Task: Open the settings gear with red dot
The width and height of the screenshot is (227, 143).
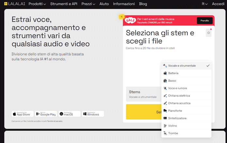Action: pos(209,33)
